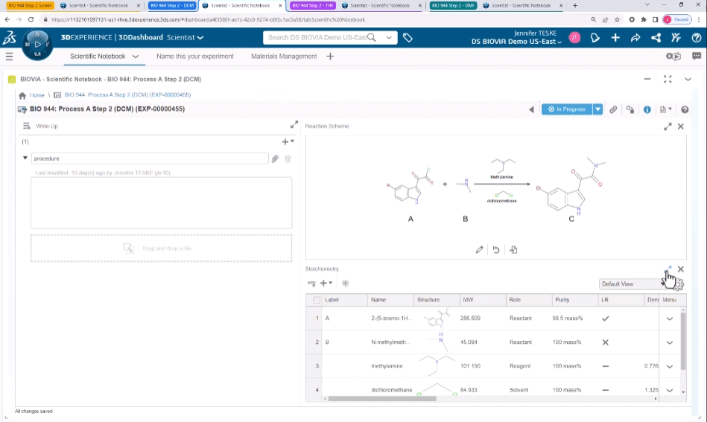This screenshot has height=422, width=707.
Task: Add a new dashboard tab with the plus
Action: pos(330,57)
